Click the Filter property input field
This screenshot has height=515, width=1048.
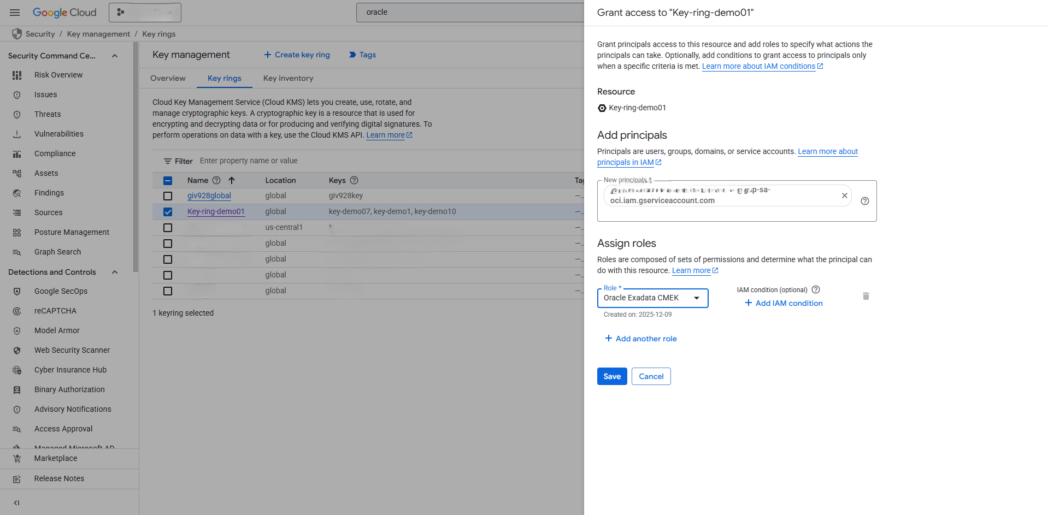click(249, 161)
